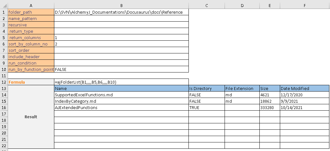This screenshot has height=151, width=330.
Task: Select the cell containing the ajFolderList formula
Action: pyautogui.click(x=121, y=82)
